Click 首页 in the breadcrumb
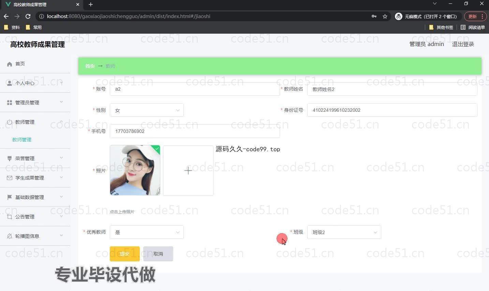Viewport: 489px width, 291px height. pos(90,66)
